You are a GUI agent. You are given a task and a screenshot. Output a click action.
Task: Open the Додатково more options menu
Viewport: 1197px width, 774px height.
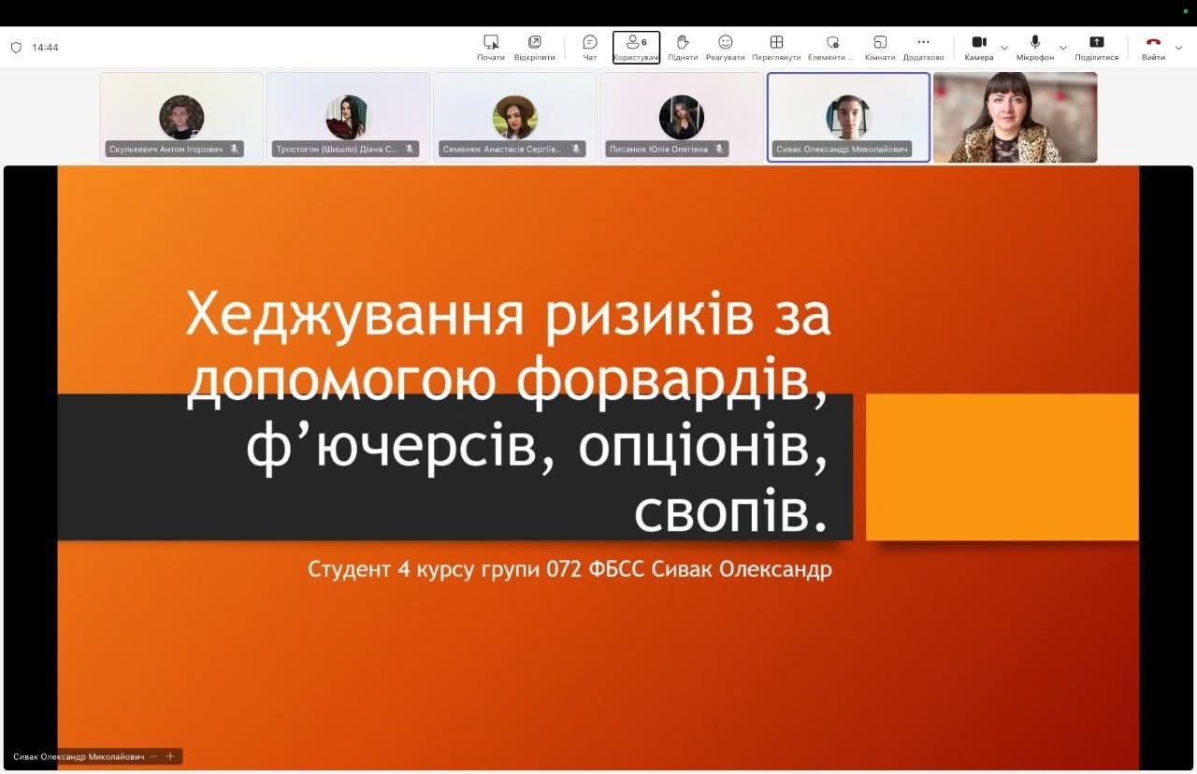923,42
